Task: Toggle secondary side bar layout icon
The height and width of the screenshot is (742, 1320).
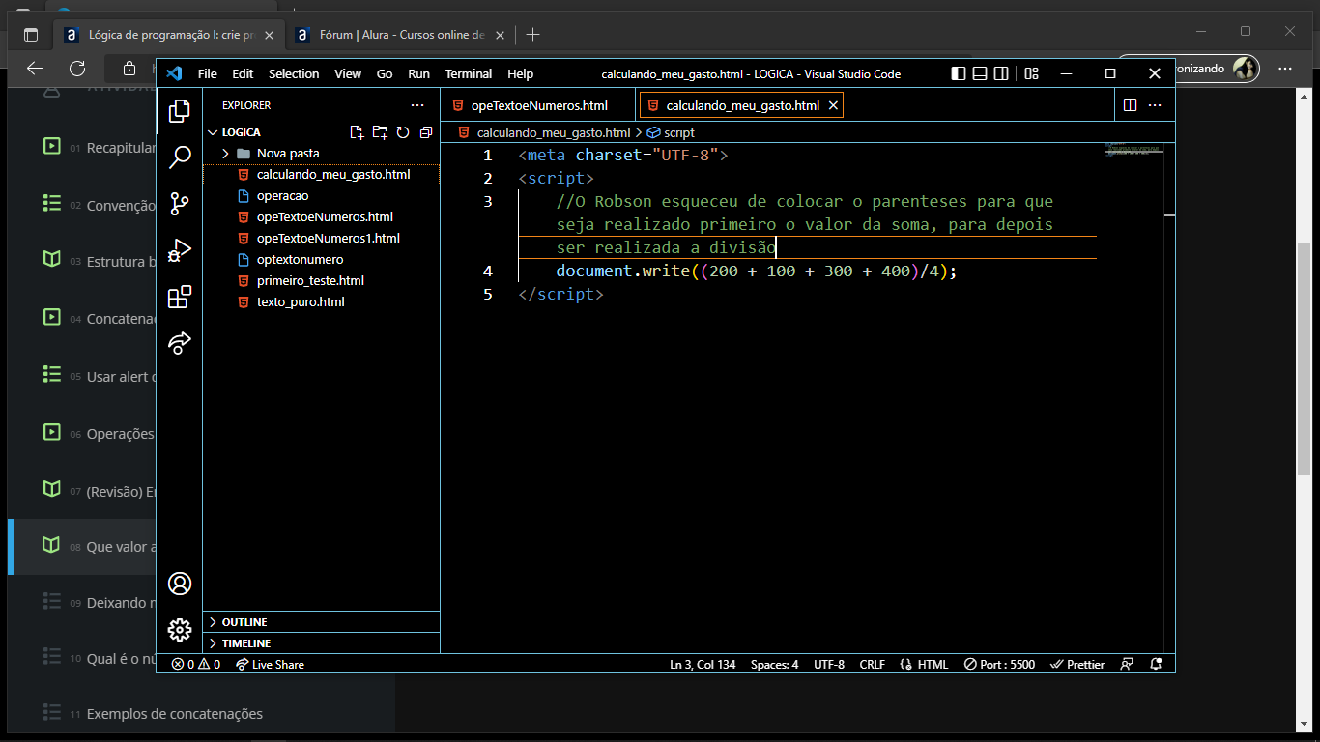Action: click(x=1001, y=73)
